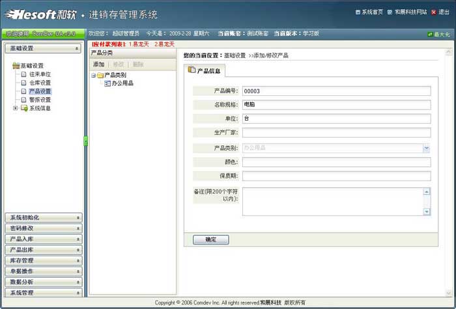Click the green 最大化 icon
This screenshot has height=309, width=456.
point(431,34)
